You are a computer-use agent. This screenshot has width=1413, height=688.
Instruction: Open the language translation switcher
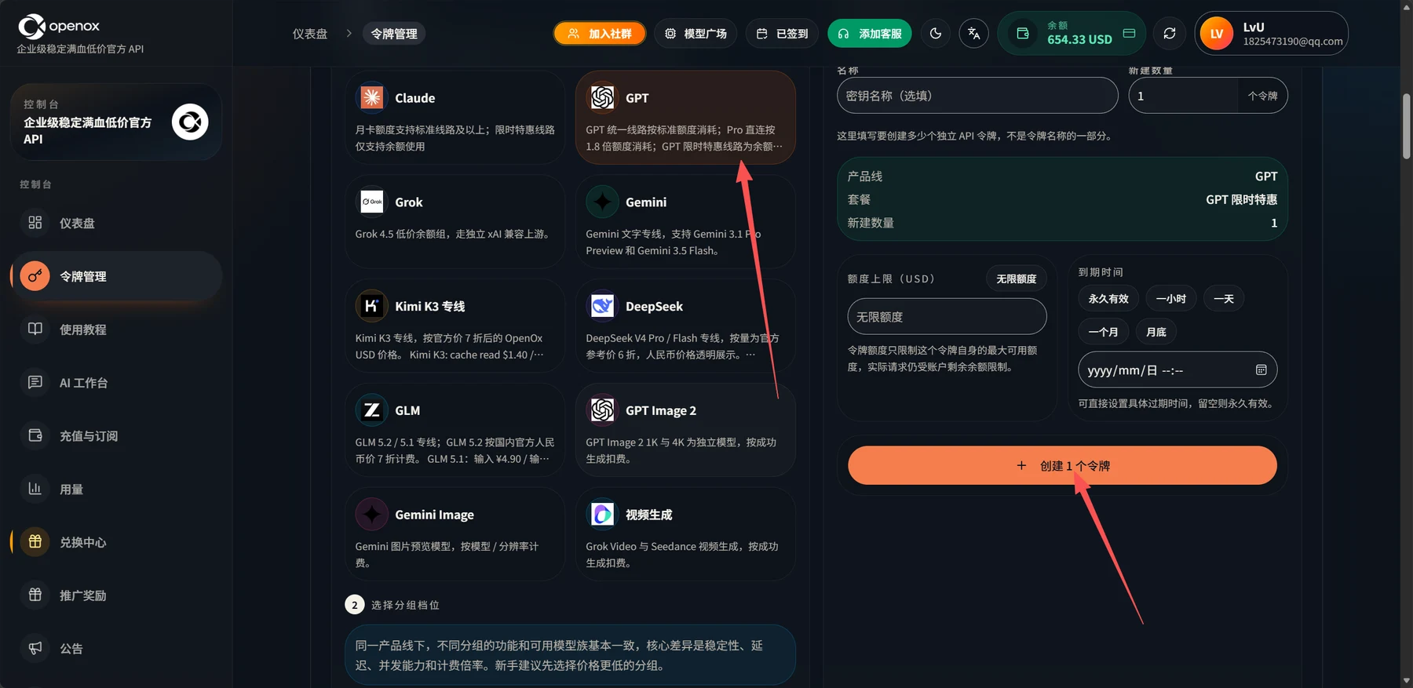[x=974, y=34]
